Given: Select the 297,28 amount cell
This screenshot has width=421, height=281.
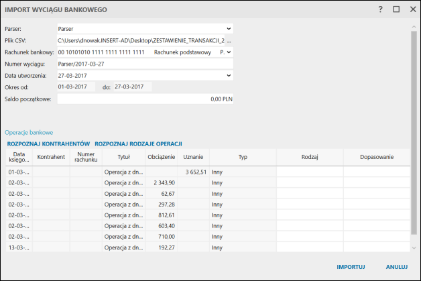Looking at the screenshot, I should (x=161, y=205).
